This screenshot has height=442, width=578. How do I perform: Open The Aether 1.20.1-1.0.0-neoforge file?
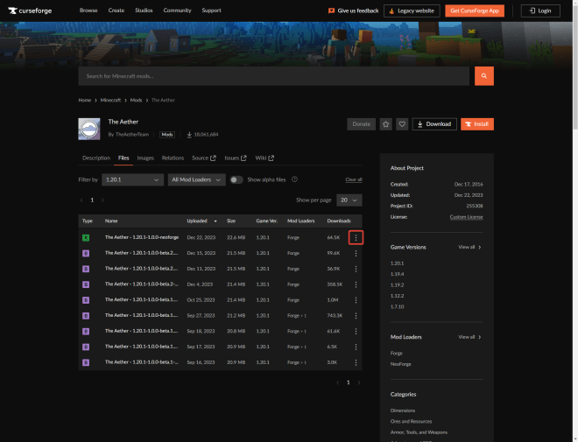click(x=142, y=237)
